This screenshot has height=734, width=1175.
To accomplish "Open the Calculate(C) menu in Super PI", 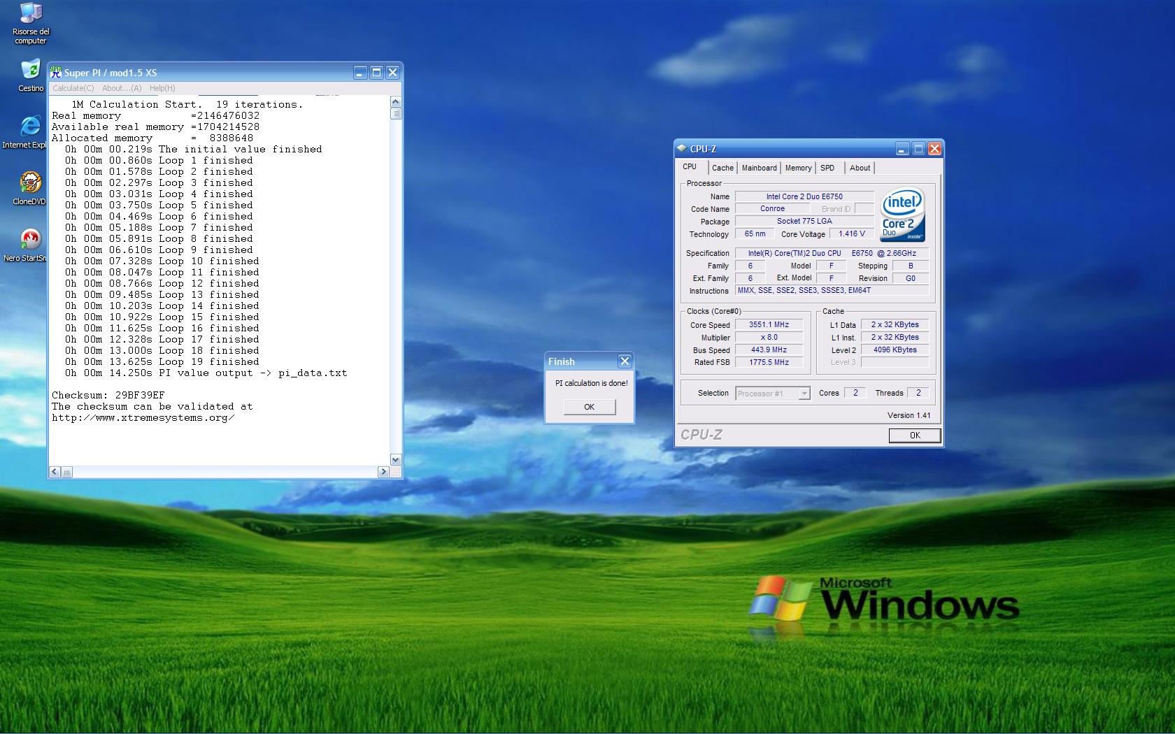I will pos(73,88).
